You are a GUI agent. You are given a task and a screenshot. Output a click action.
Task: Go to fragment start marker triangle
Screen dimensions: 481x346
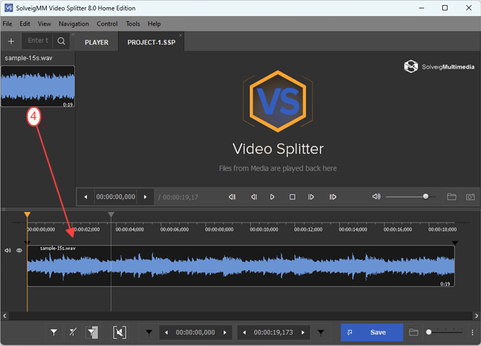(x=149, y=333)
